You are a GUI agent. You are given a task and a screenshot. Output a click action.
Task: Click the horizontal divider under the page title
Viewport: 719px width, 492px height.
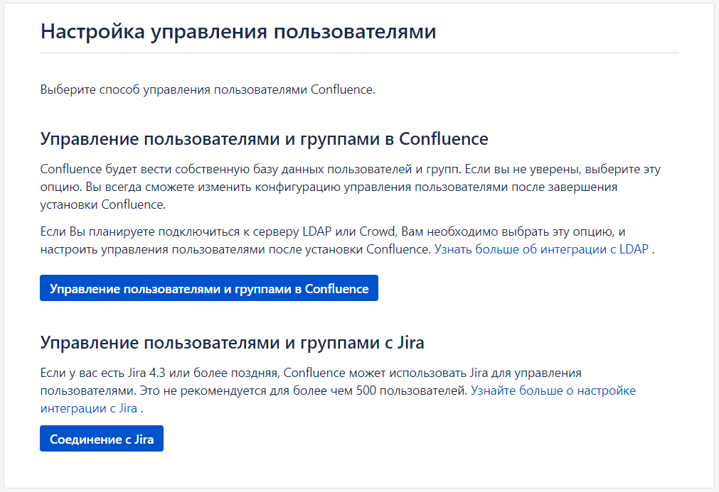359,53
